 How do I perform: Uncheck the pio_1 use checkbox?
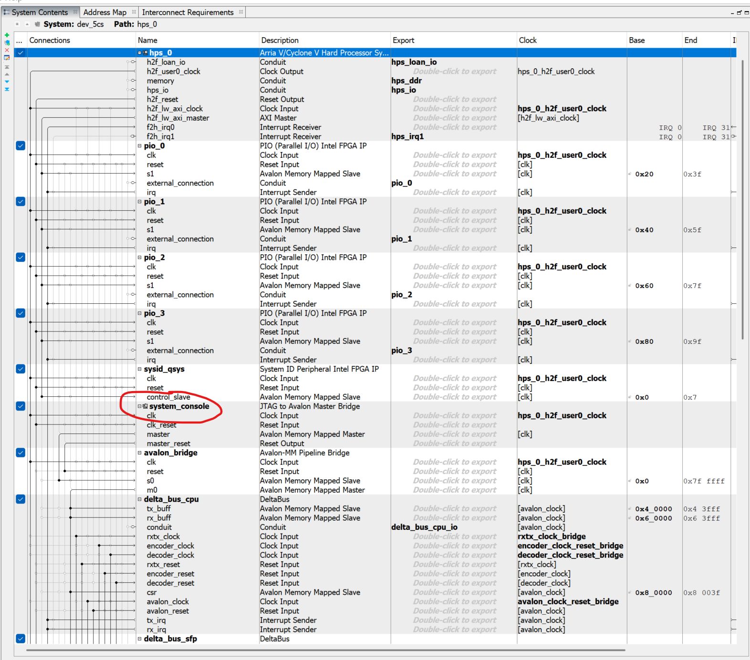point(21,202)
